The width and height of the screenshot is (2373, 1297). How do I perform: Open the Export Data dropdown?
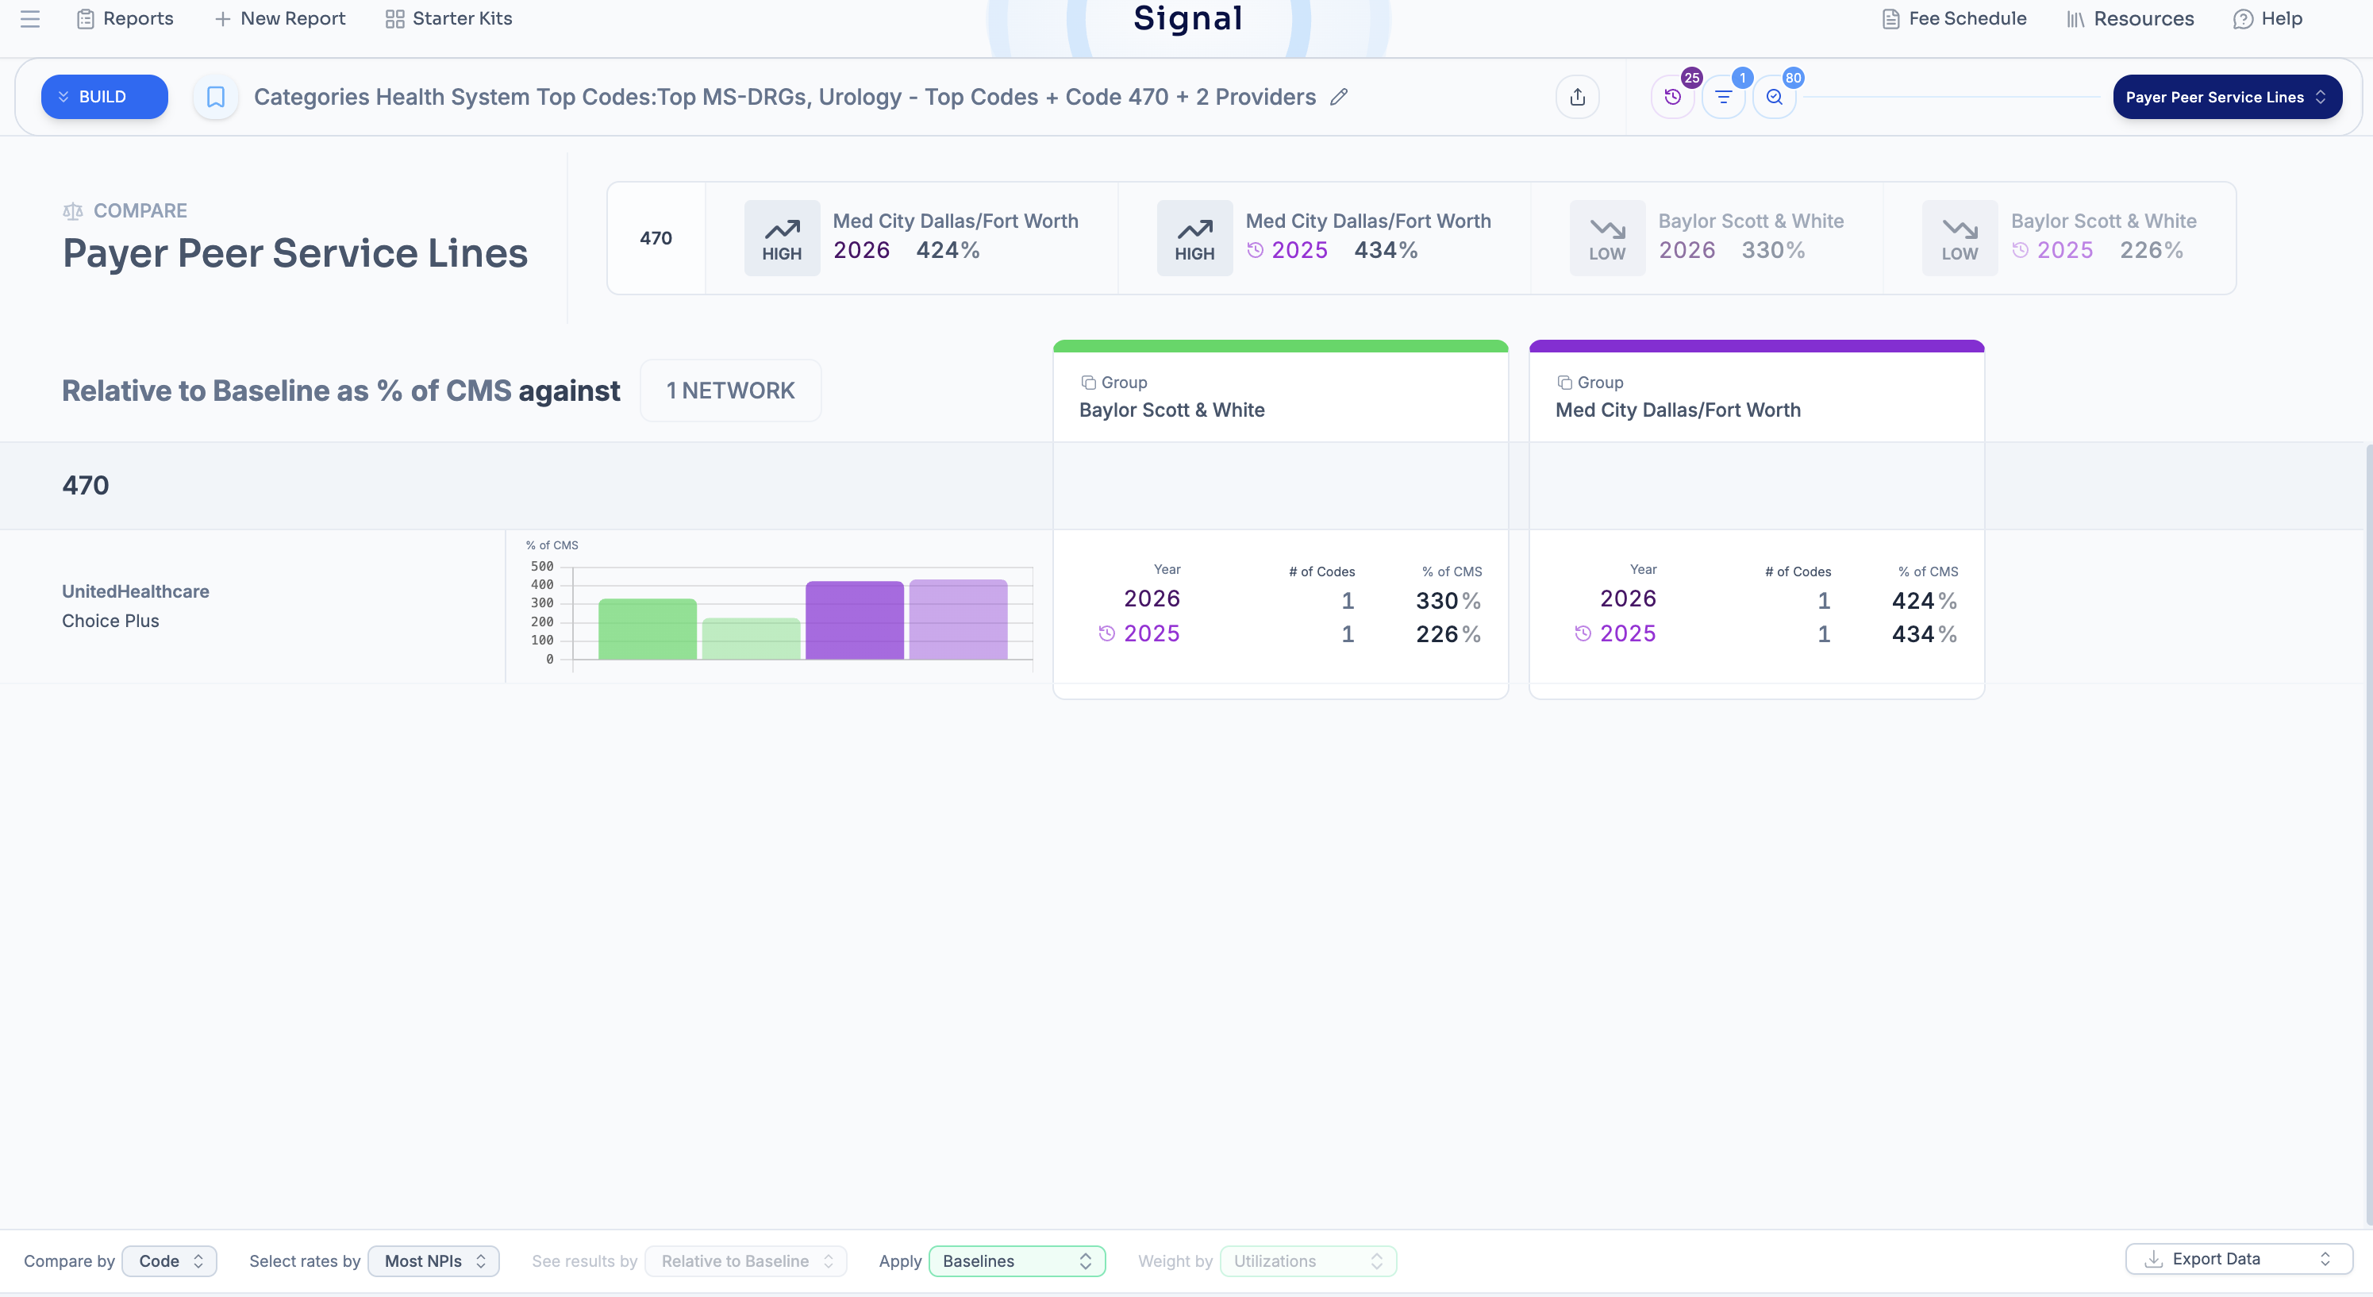(x=2239, y=1259)
